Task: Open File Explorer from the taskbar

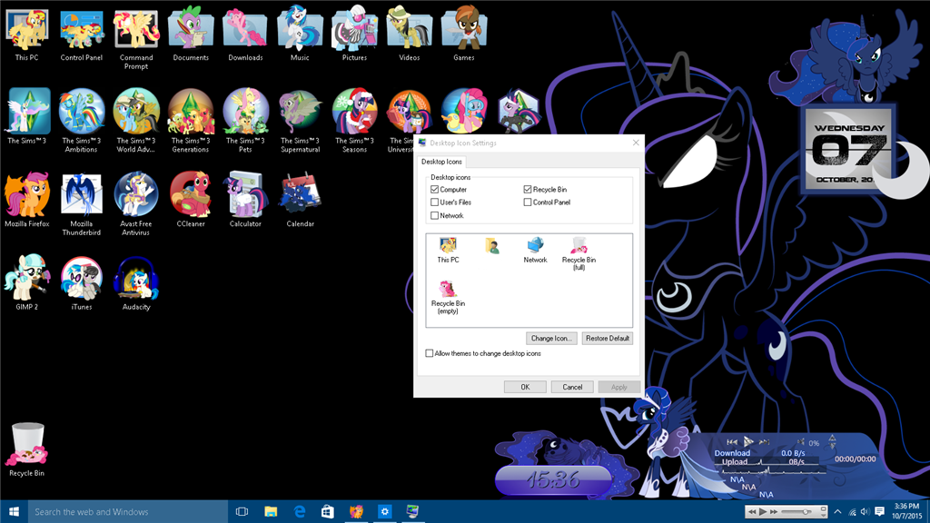Action: coord(271,512)
